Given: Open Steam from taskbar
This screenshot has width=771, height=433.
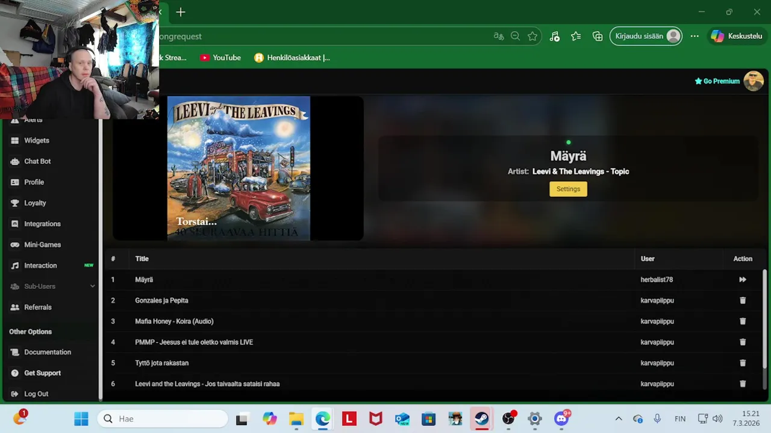Looking at the screenshot, I should point(482,419).
